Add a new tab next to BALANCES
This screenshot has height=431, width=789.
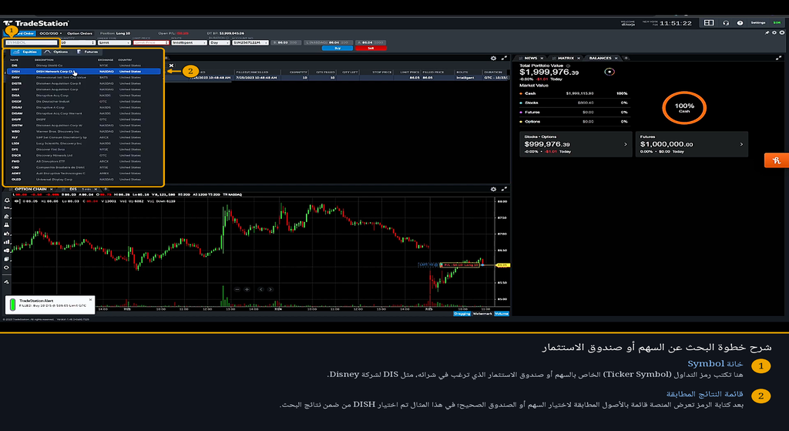(626, 58)
